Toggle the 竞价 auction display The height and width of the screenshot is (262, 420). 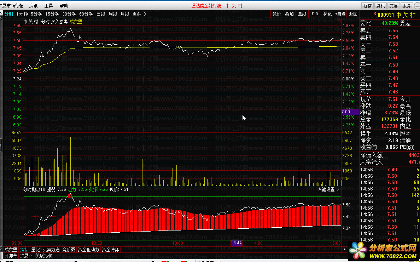point(277,14)
